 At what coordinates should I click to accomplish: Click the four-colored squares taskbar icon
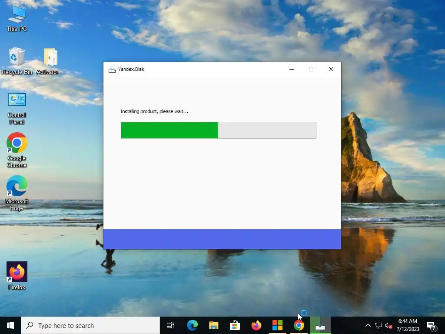click(277, 325)
